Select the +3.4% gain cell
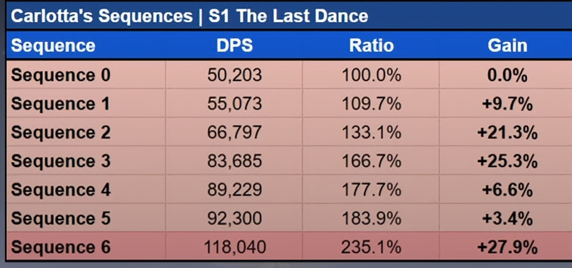Viewport: 572px width, 268px height. [507, 218]
